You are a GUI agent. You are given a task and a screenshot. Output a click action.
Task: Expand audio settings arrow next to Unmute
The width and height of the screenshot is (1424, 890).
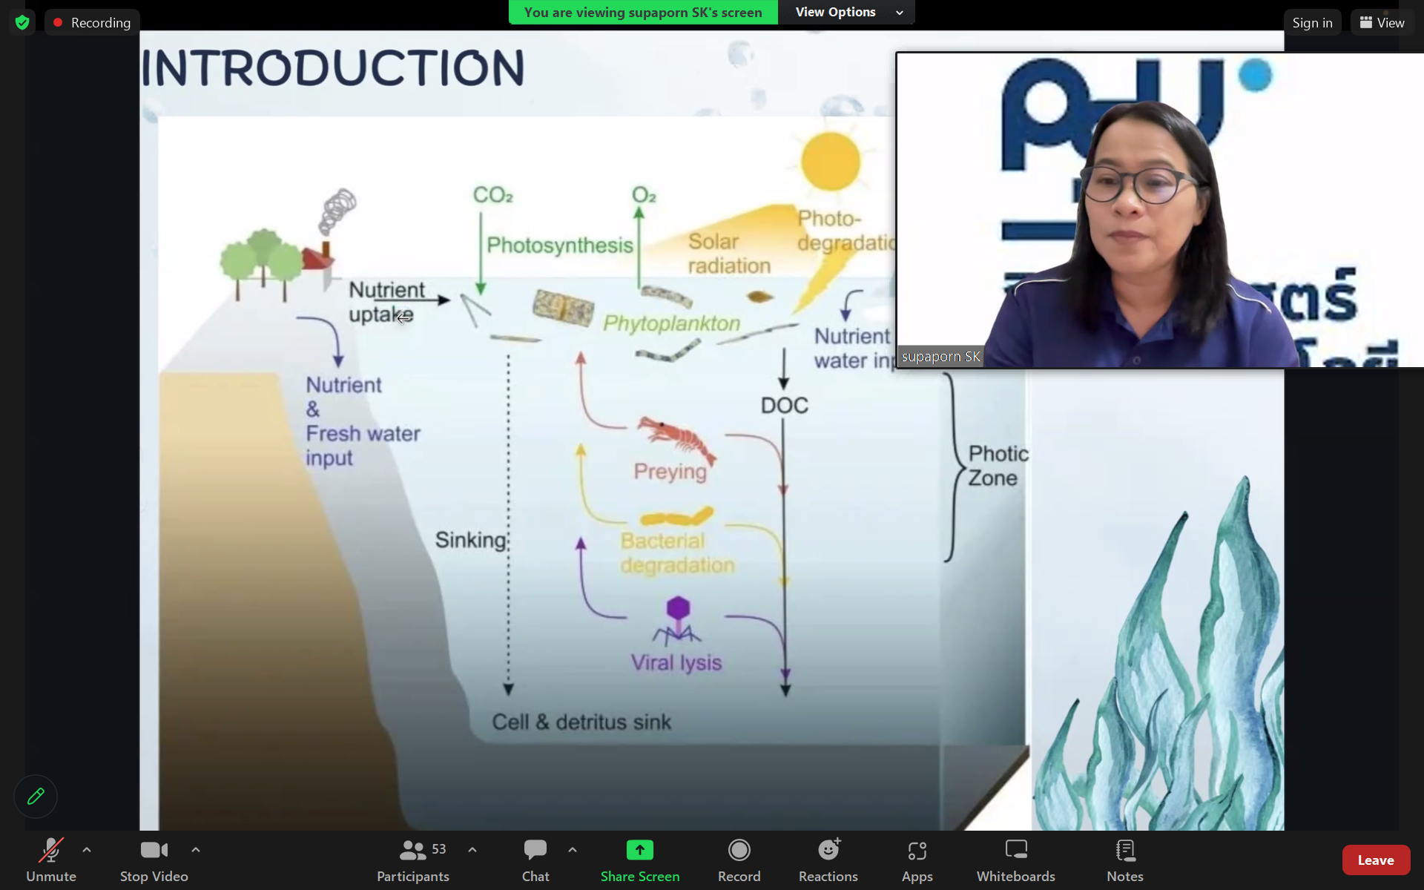[x=87, y=850]
